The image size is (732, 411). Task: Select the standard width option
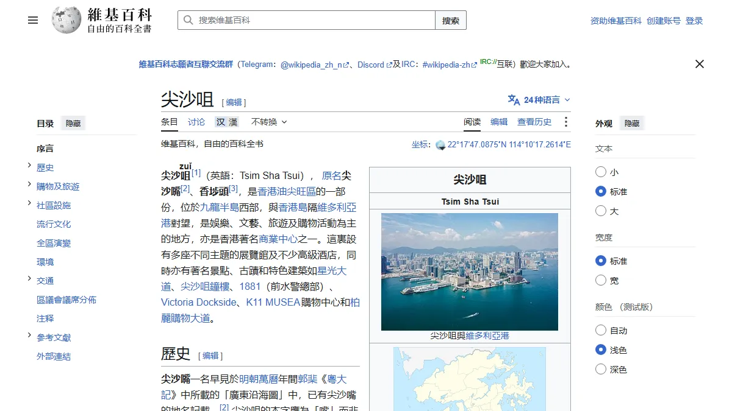(x=601, y=261)
